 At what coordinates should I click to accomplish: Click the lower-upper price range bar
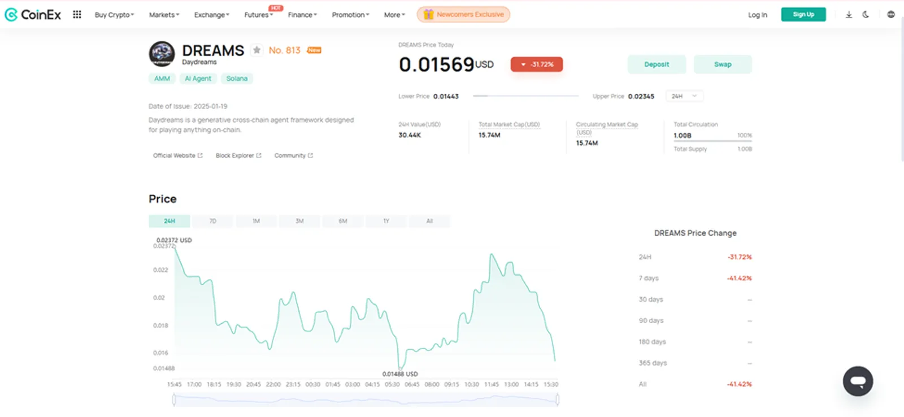tap(525, 96)
